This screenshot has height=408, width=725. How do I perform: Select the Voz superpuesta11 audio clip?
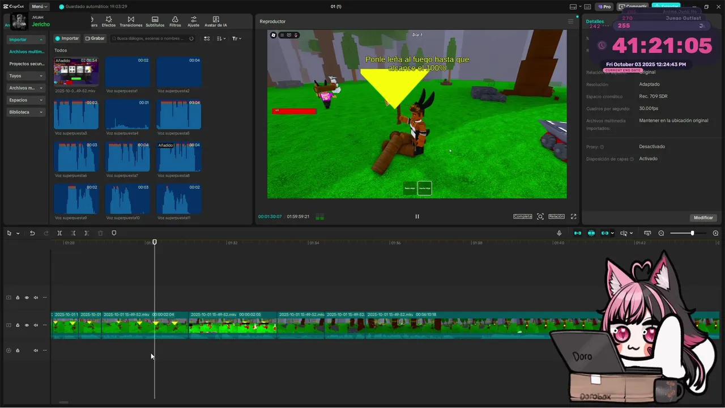tap(179, 199)
